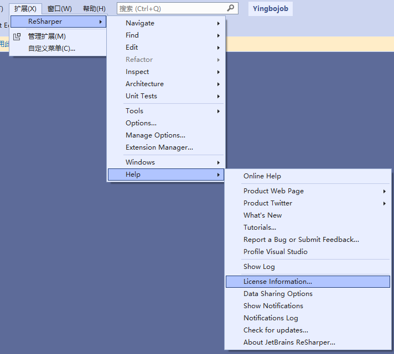Expand Product Web Page submenu
394x354 pixels.
point(308,191)
